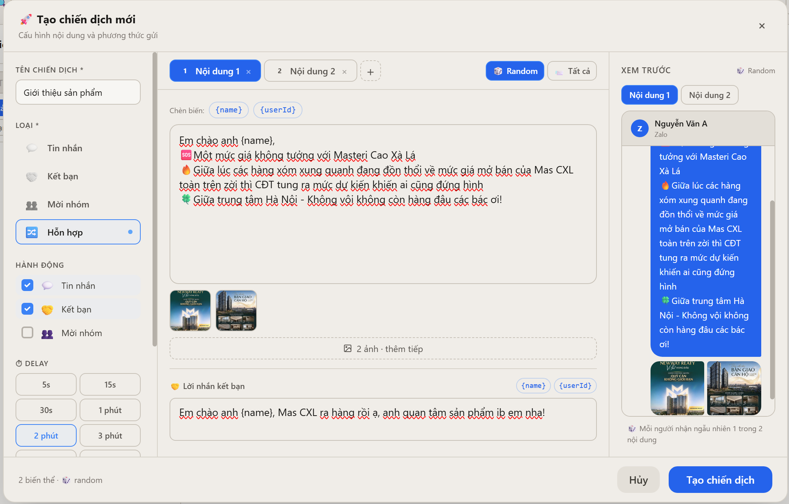Insert {name} into the friend request message
Viewport: 789px width, 504px height.
click(x=534, y=386)
